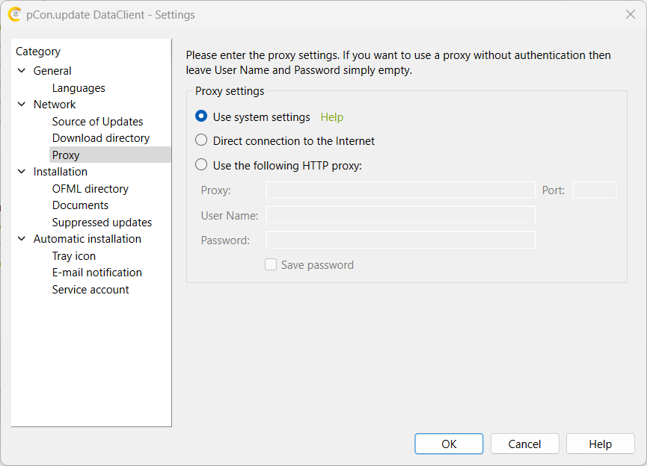Go to Download directory settings

101,138
